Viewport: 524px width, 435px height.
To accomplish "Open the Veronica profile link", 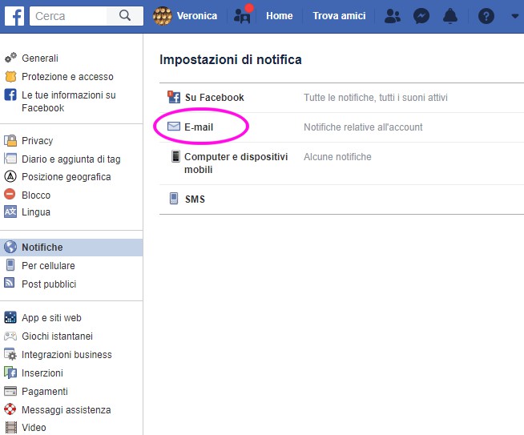I will 197,16.
